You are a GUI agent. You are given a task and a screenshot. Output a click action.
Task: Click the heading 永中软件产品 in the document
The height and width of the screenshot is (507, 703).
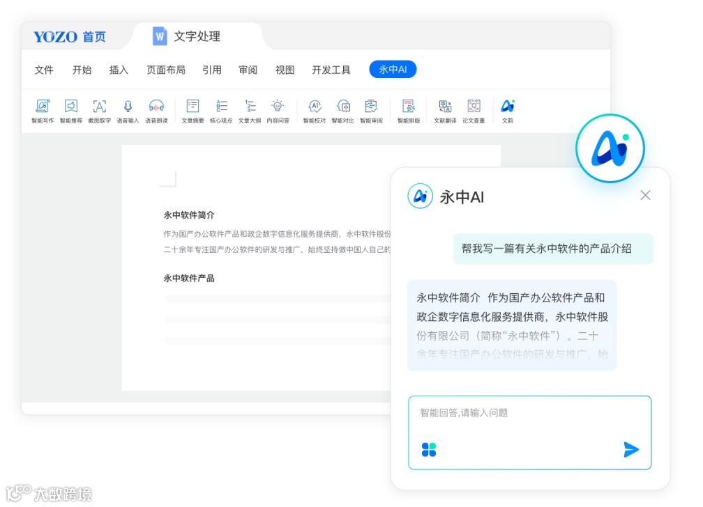pos(189,278)
